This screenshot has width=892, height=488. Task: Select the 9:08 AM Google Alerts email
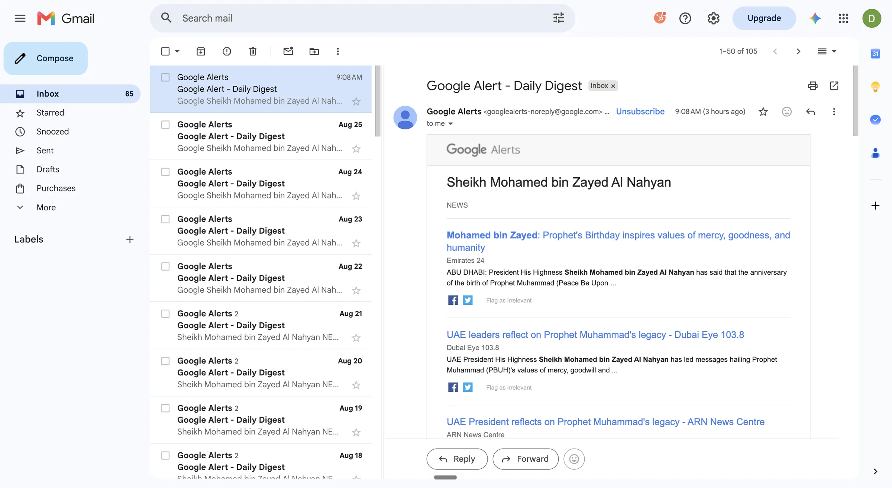(165, 77)
